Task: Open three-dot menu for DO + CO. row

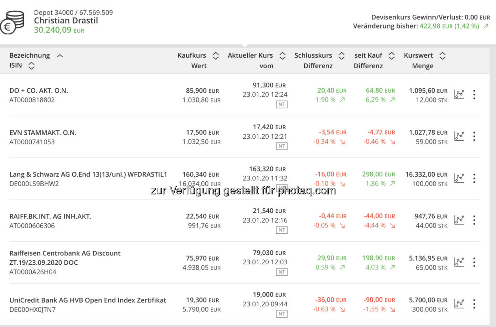Action: [474, 94]
